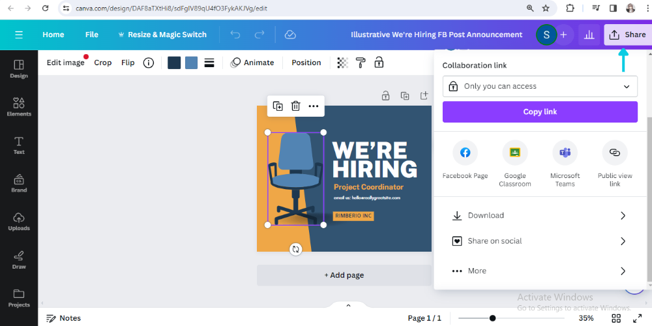Open the transparency checkerboard icon

click(x=342, y=63)
